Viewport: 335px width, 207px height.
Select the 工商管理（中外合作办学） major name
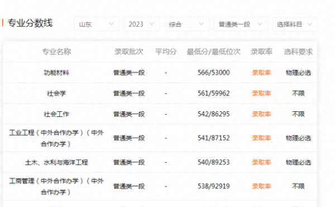(56, 186)
